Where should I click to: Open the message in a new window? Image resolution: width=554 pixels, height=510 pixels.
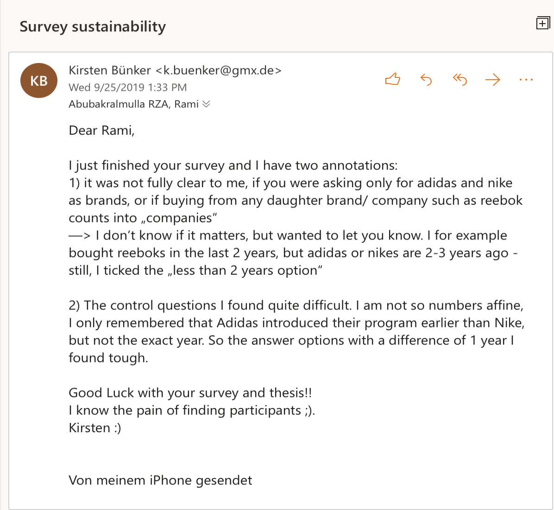(x=542, y=22)
